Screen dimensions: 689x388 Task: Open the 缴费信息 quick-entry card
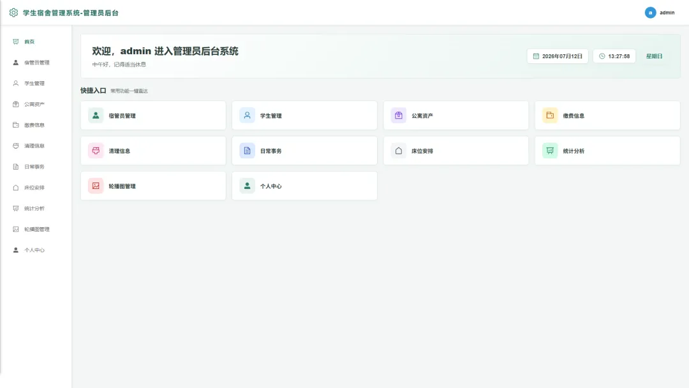coord(607,115)
